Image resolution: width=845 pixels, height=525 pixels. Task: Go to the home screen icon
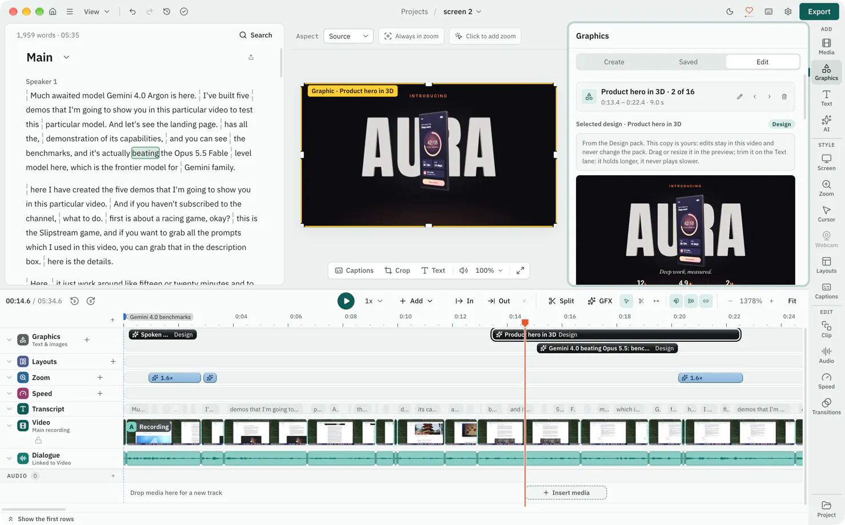coord(53,11)
